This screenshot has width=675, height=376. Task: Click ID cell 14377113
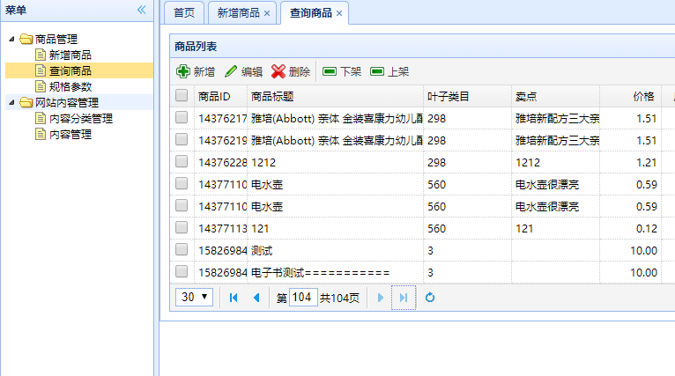point(223,228)
